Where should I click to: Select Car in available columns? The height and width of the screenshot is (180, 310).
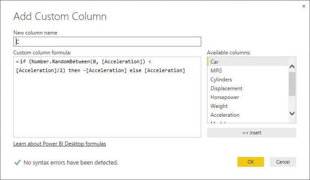[x=214, y=61]
